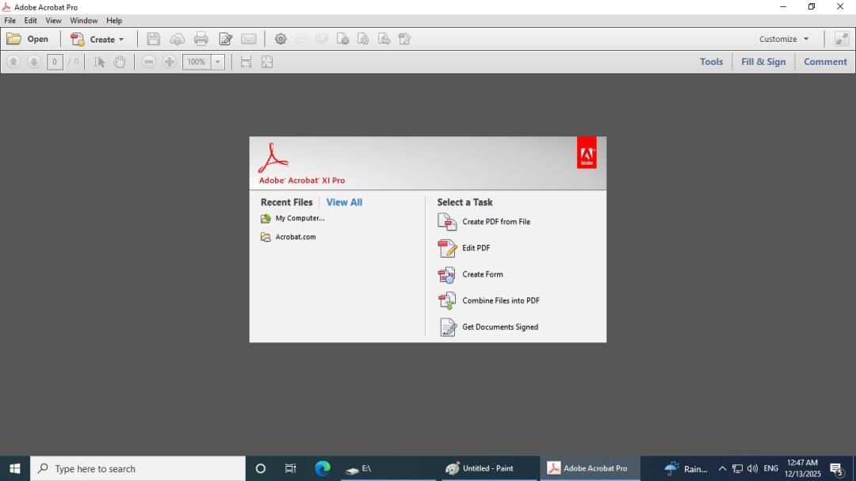This screenshot has width=856, height=481.
Task: Show hidden tray icons chevron
Action: [x=722, y=468]
